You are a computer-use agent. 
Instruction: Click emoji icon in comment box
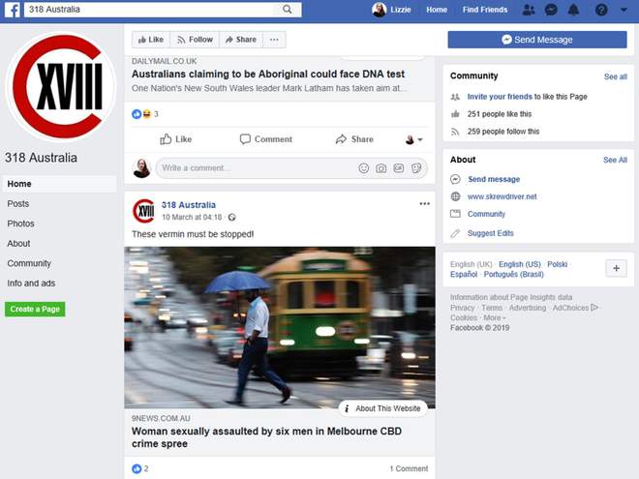pos(364,168)
